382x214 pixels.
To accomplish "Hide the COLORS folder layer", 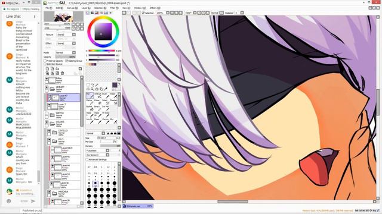I will coord(47,122).
